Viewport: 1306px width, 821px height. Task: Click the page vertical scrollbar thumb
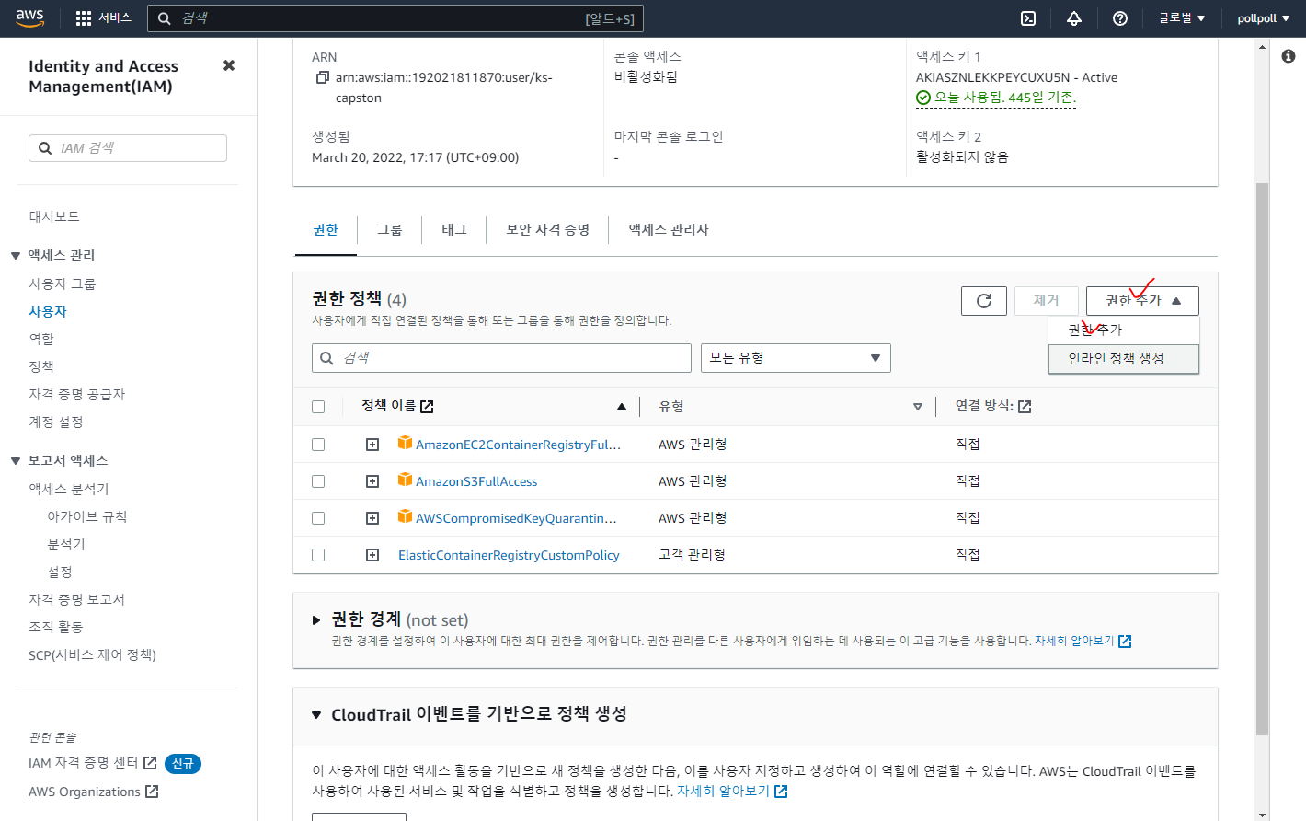1262,458
